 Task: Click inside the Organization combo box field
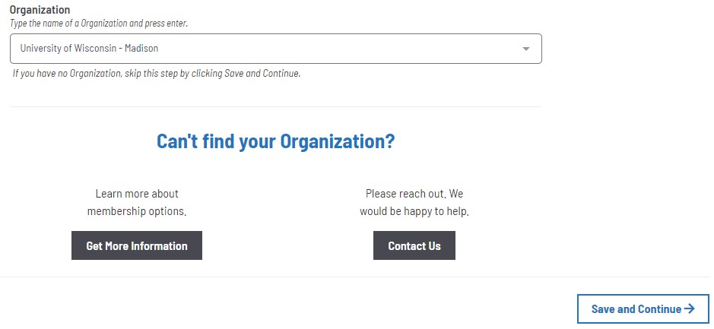pyautogui.click(x=276, y=49)
